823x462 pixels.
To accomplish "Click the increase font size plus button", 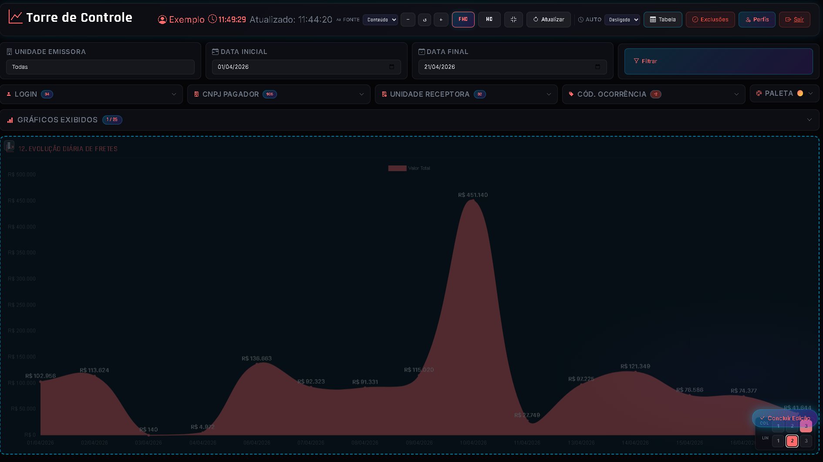I will coord(441,20).
